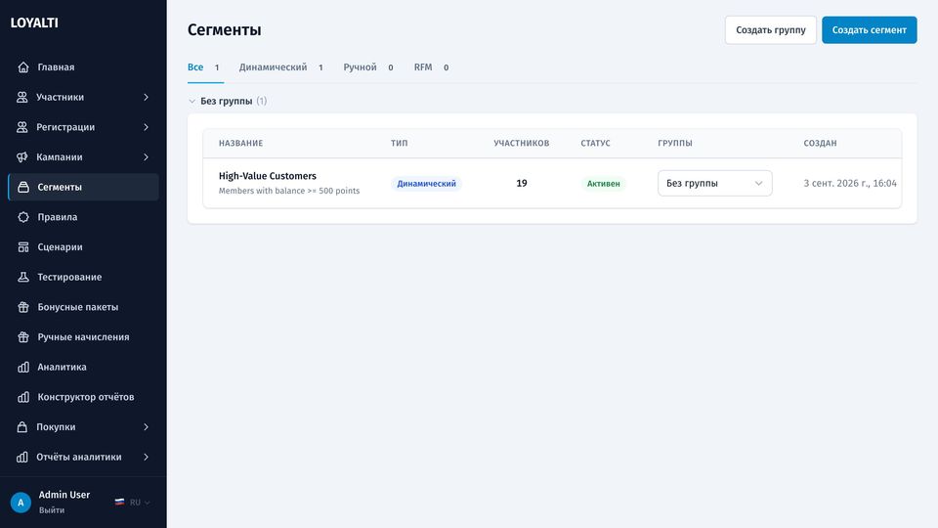Open the RU language selector
Screen dimensions: 938x528
click(x=133, y=503)
